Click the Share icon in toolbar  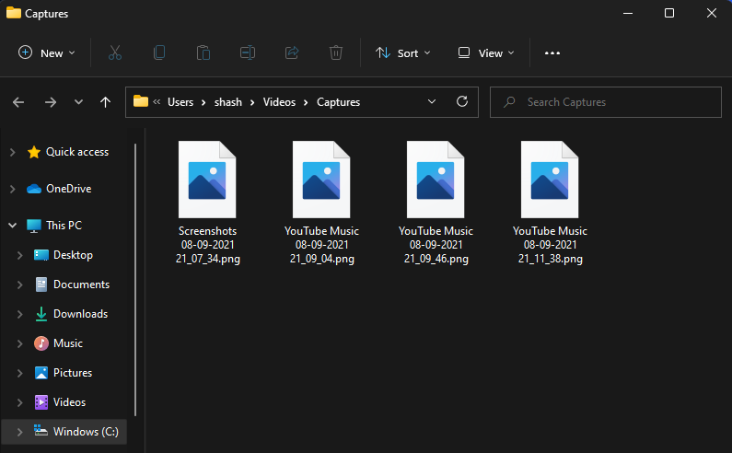pos(292,53)
